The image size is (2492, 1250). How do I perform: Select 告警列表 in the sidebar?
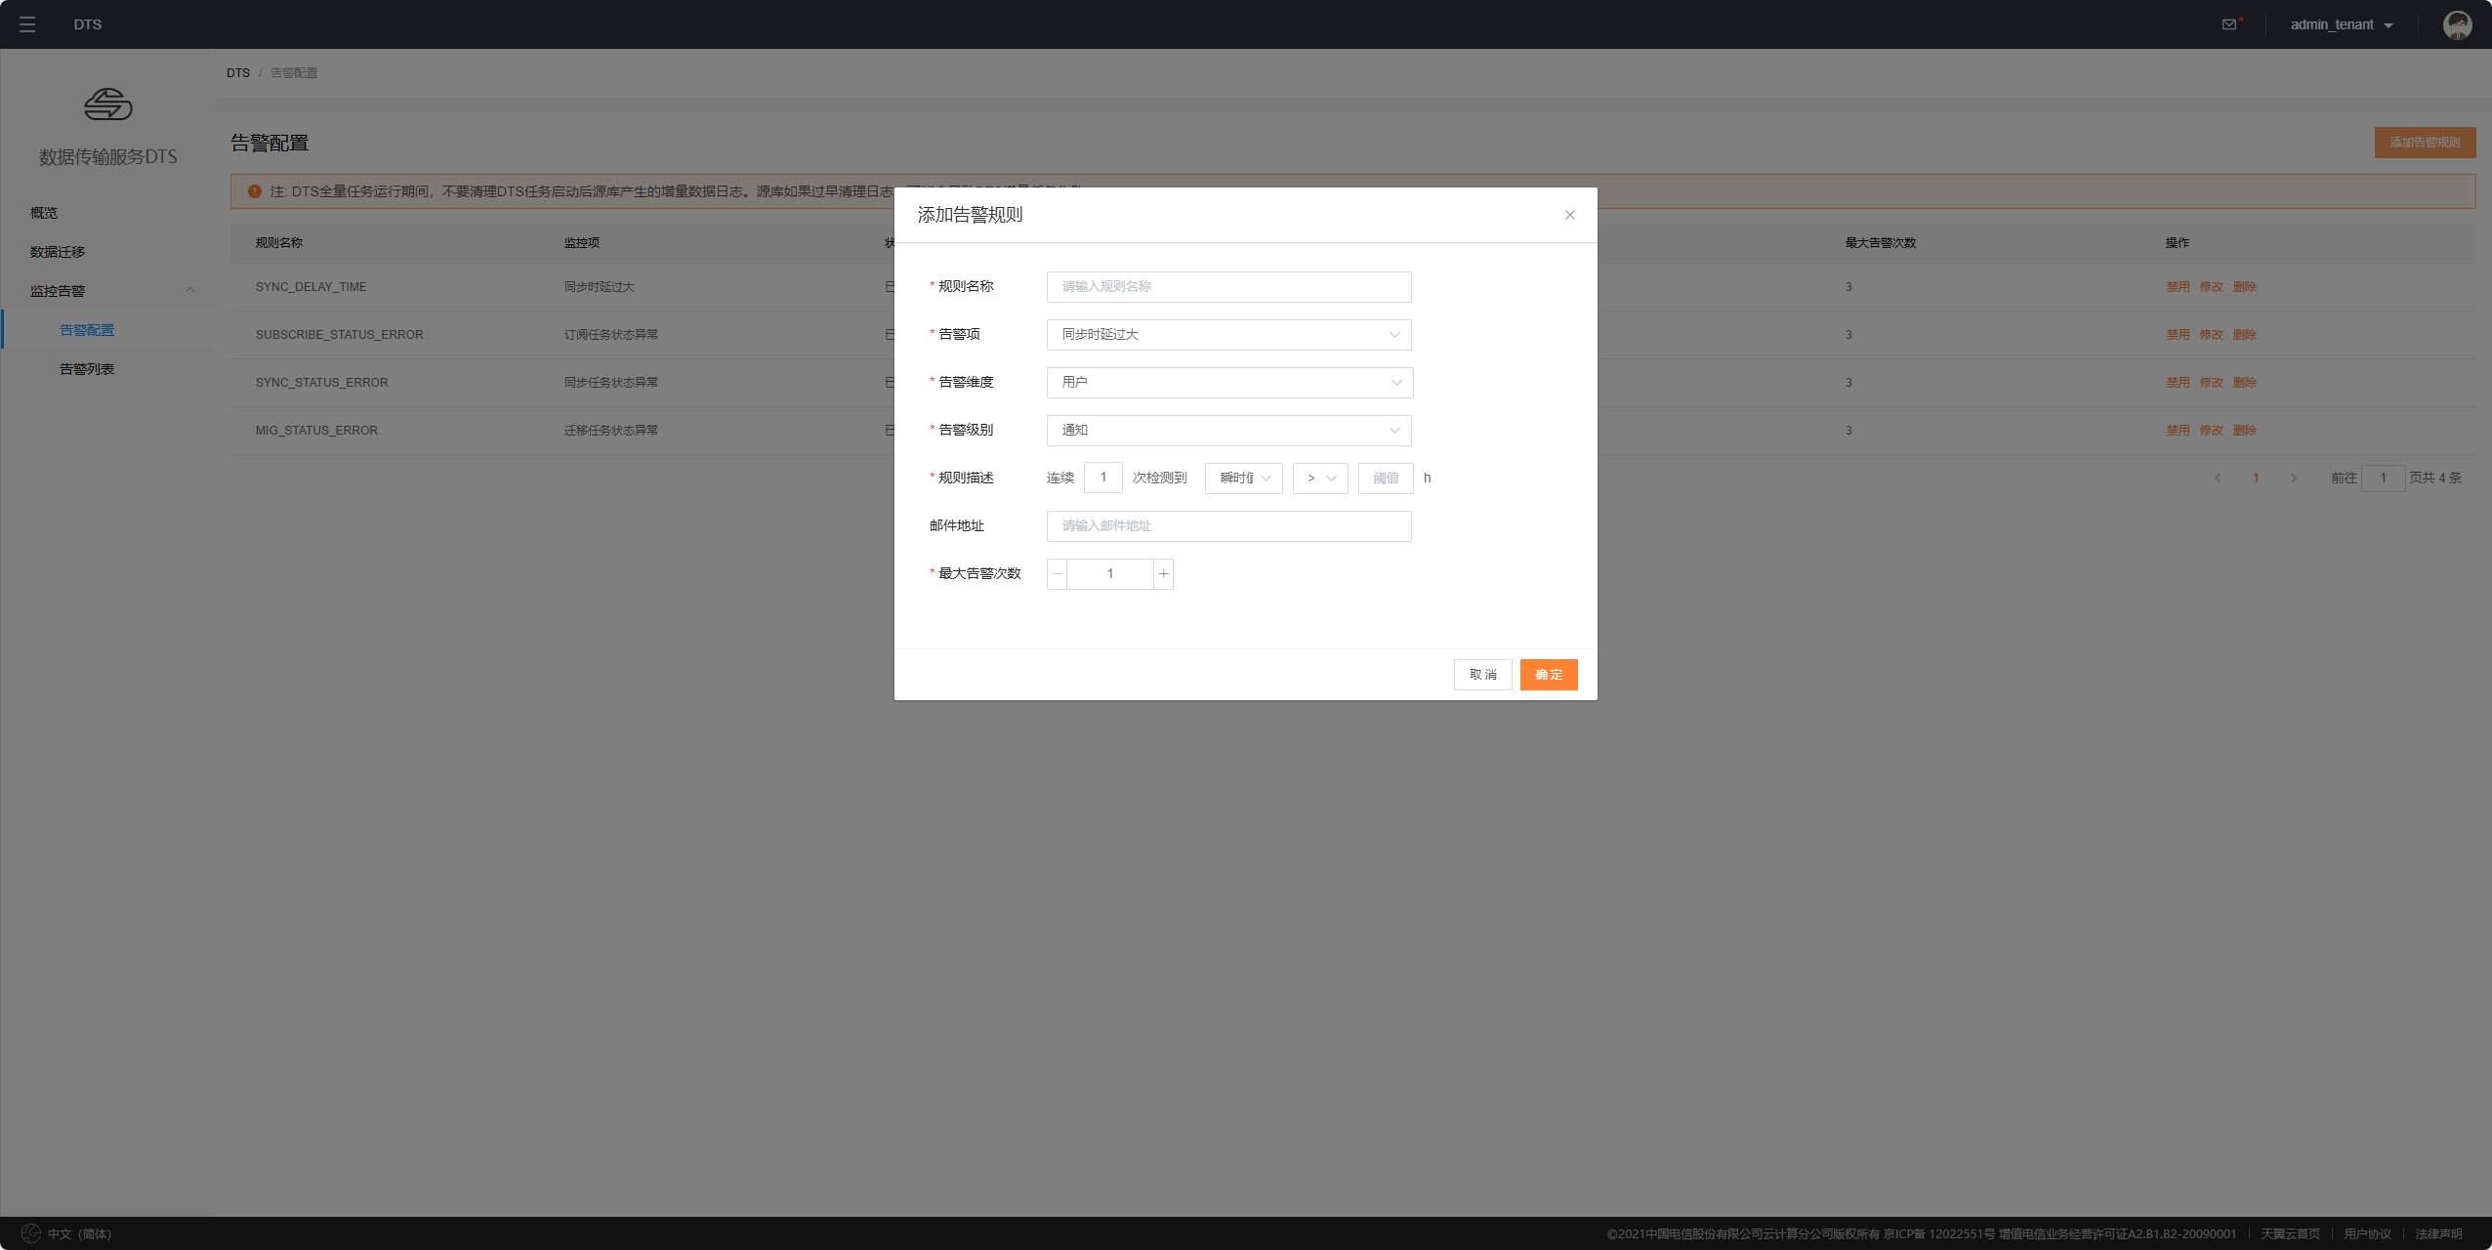coord(87,369)
